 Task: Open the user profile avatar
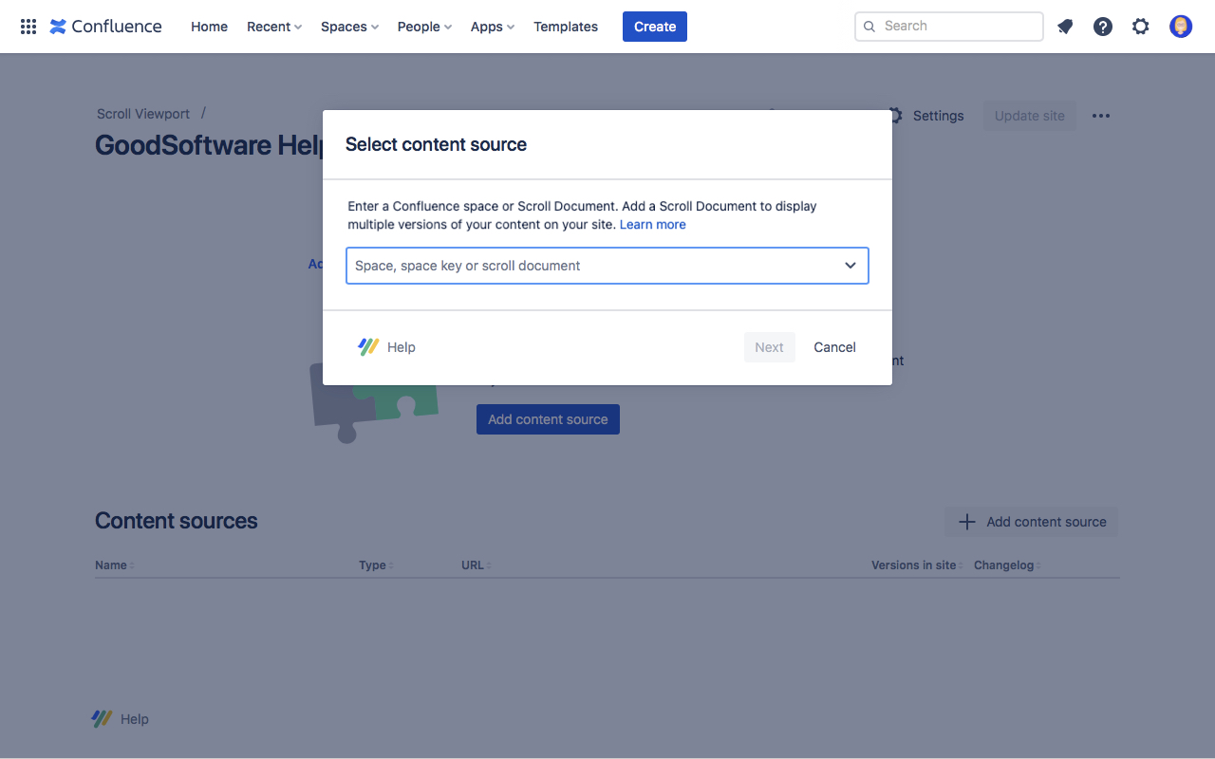(x=1181, y=27)
